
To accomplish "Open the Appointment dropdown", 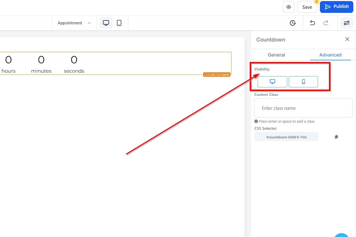I will pos(74,23).
